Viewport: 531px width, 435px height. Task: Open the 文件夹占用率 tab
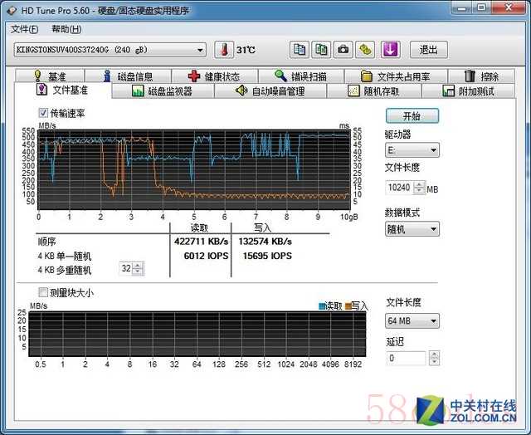(x=396, y=76)
